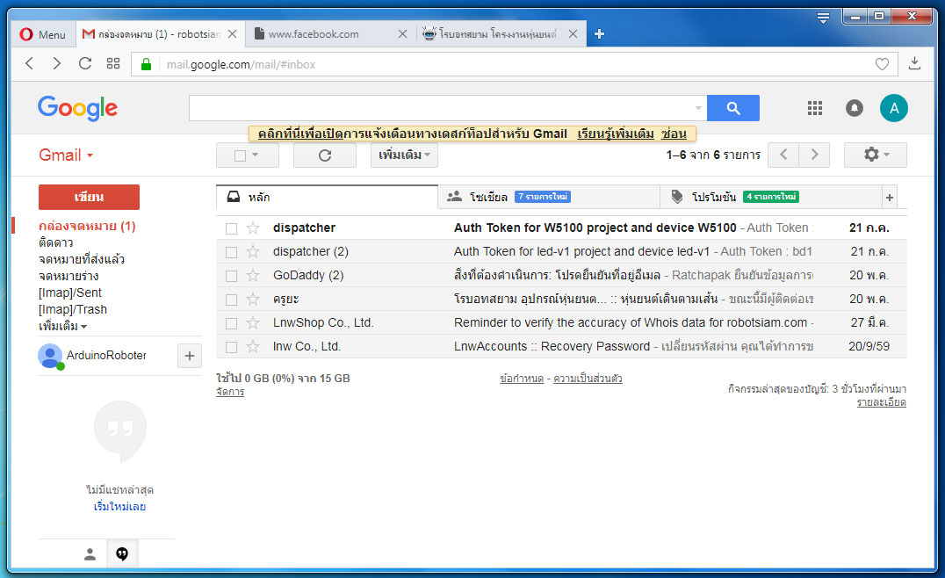The height and width of the screenshot is (578, 945).
Task: Open the settings gear dropdown
Action: pos(875,155)
